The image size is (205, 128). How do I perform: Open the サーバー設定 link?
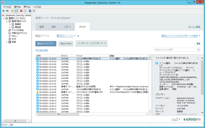194,27
